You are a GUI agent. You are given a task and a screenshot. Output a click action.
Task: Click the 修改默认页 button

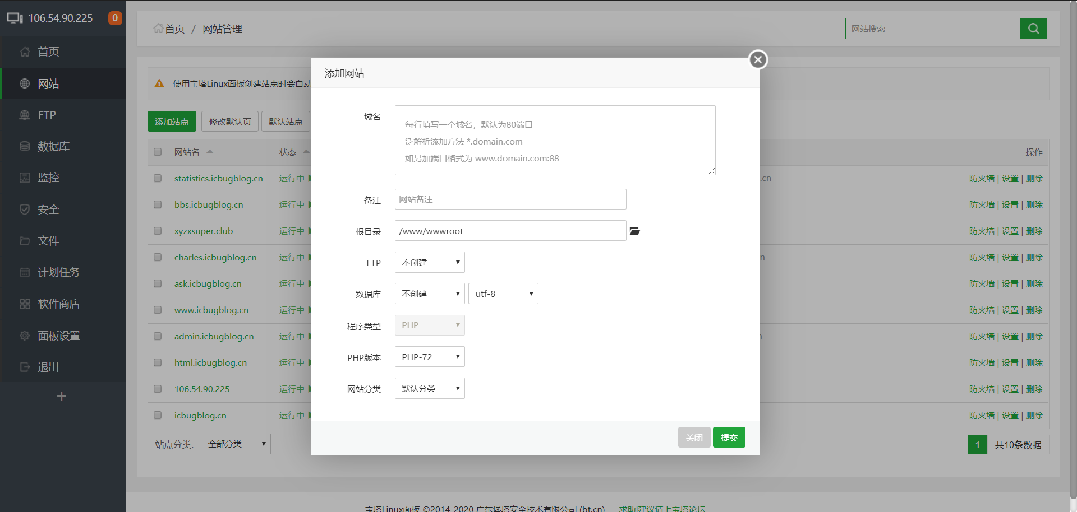230,122
